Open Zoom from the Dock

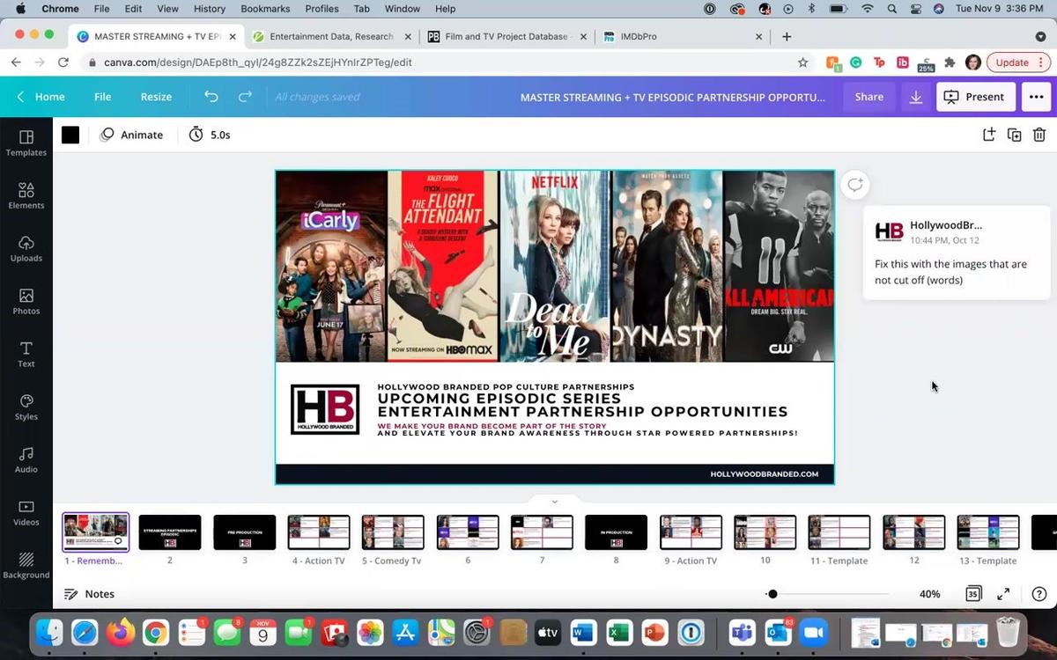(814, 633)
